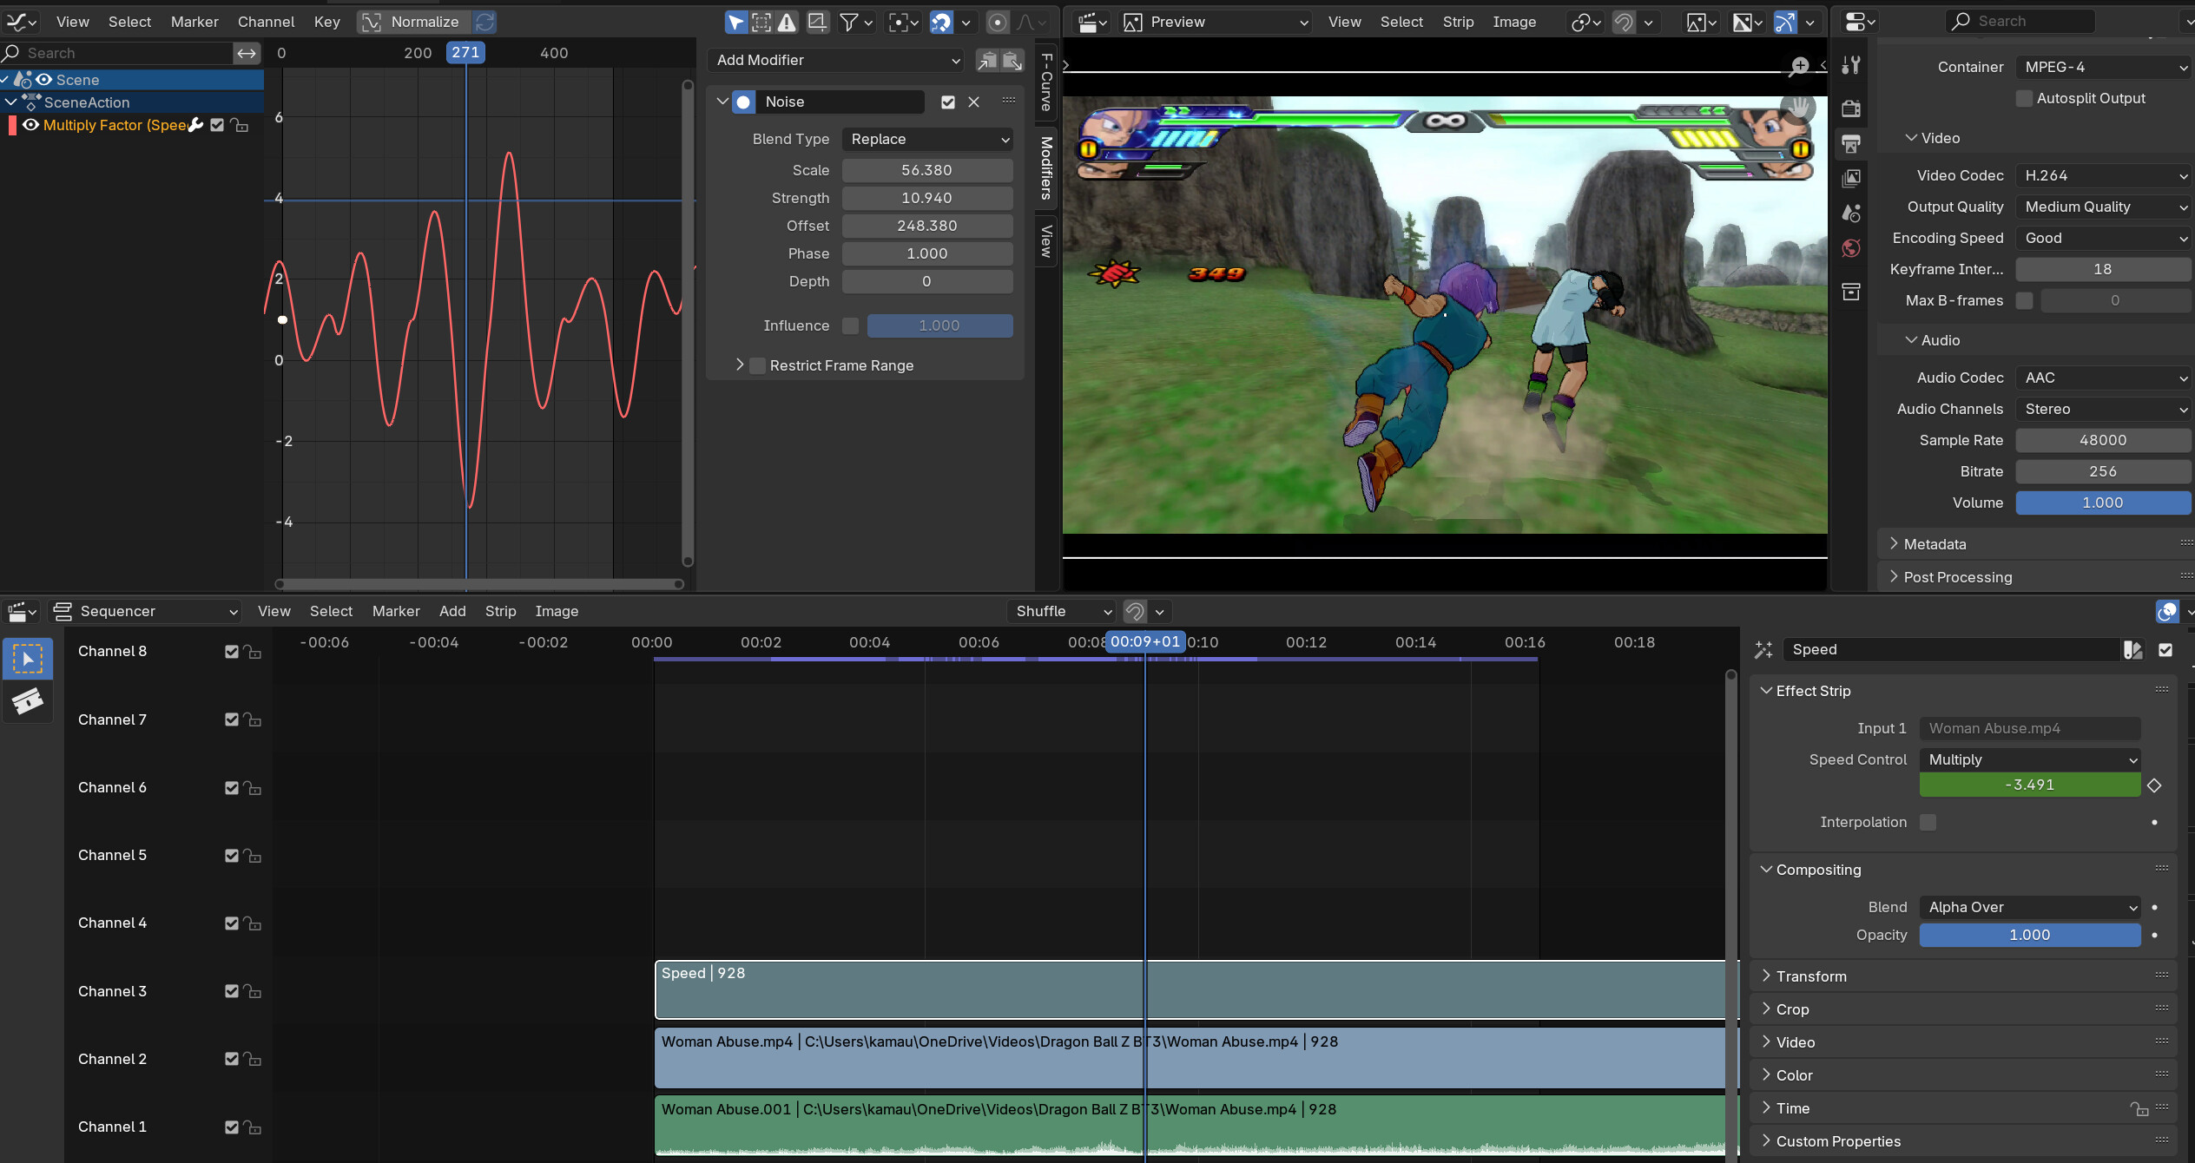2195x1163 pixels.
Task: Open the Blend Type Replace dropdown
Action: [927, 139]
